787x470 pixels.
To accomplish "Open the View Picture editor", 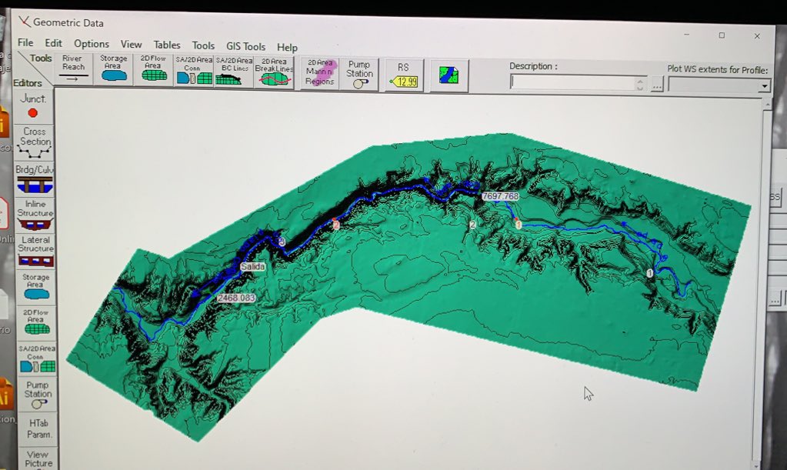I will (38, 459).
